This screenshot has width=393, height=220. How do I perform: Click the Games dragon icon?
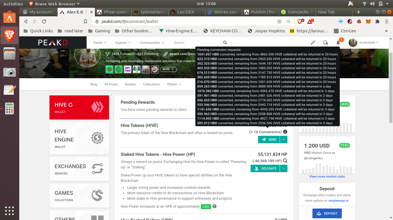(x=97, y=196)
